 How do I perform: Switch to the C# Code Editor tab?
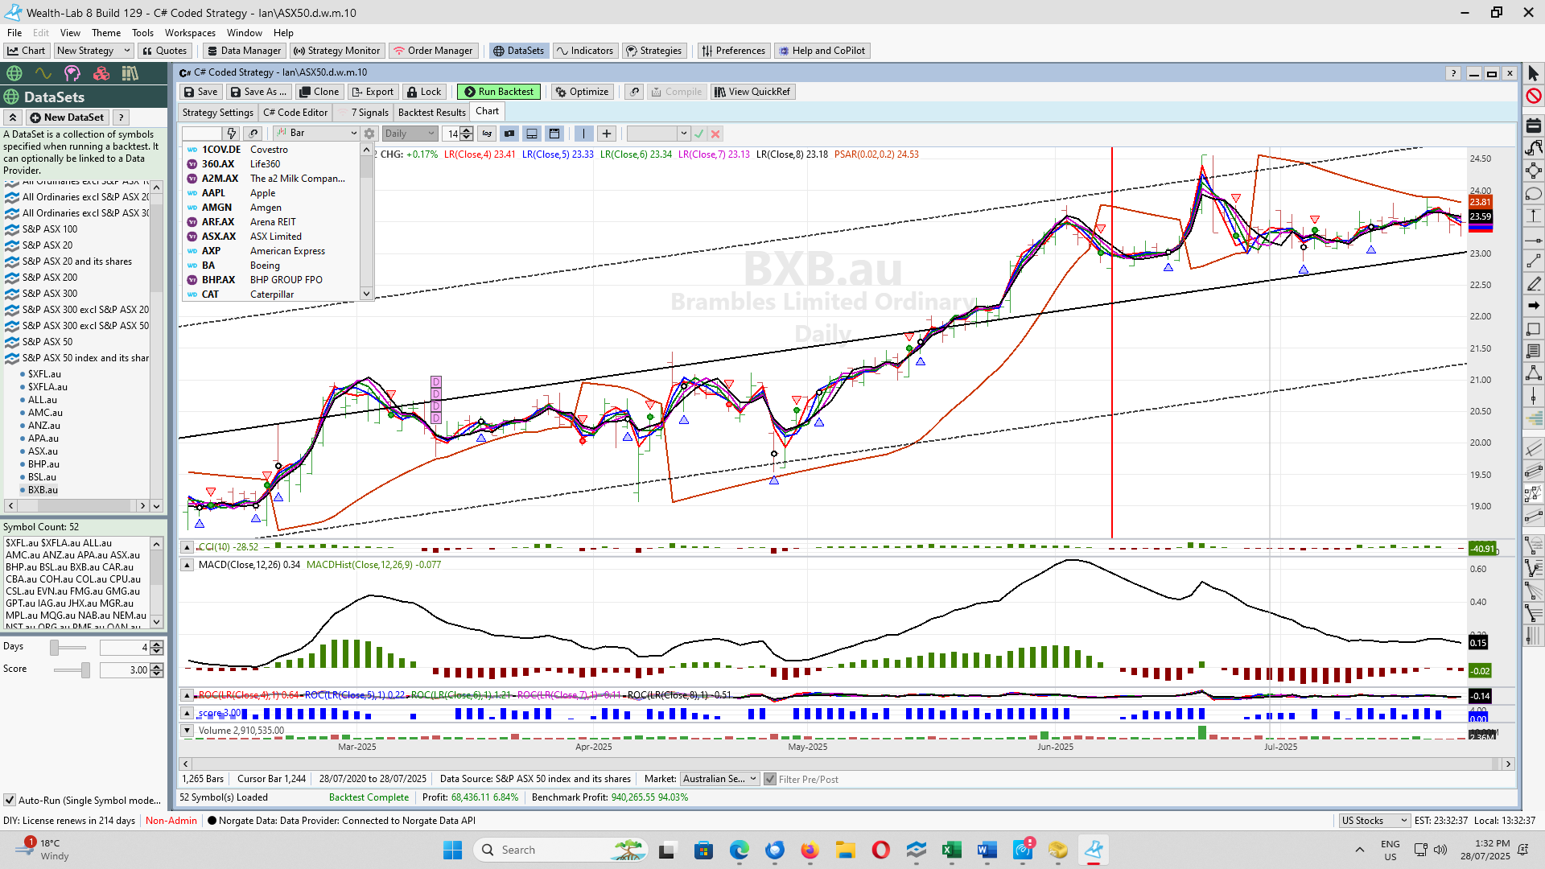tap(295, 113)
